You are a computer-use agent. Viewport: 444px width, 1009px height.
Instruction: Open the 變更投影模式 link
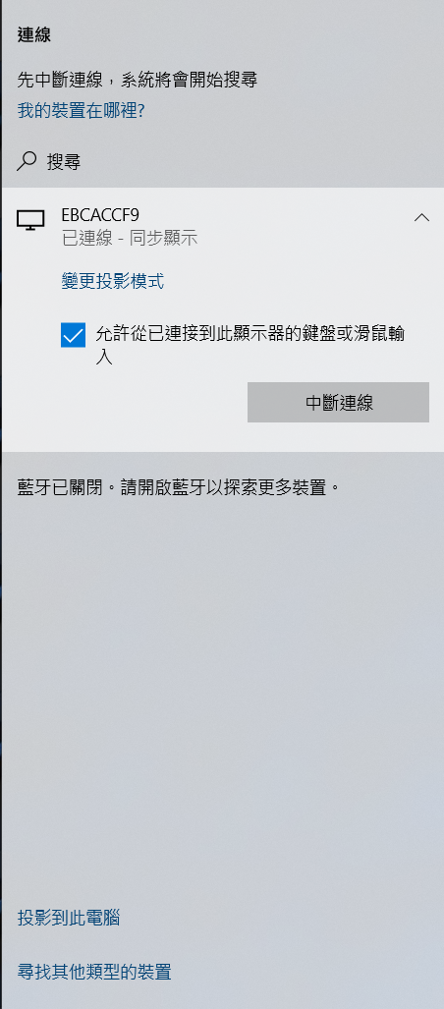(113, 281)
